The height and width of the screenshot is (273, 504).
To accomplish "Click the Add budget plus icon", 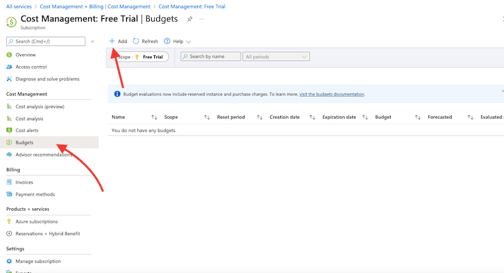I will coord(112,41).
